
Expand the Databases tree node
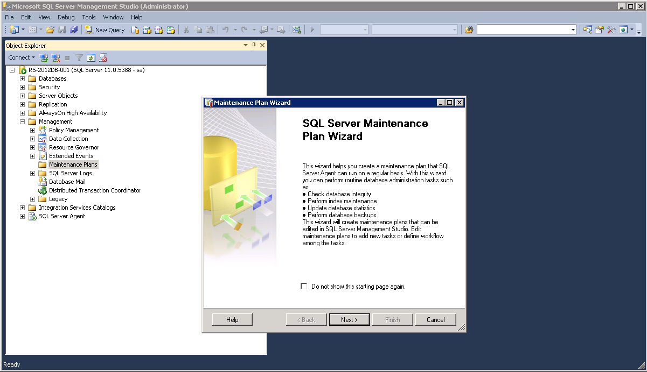point(23,78)
